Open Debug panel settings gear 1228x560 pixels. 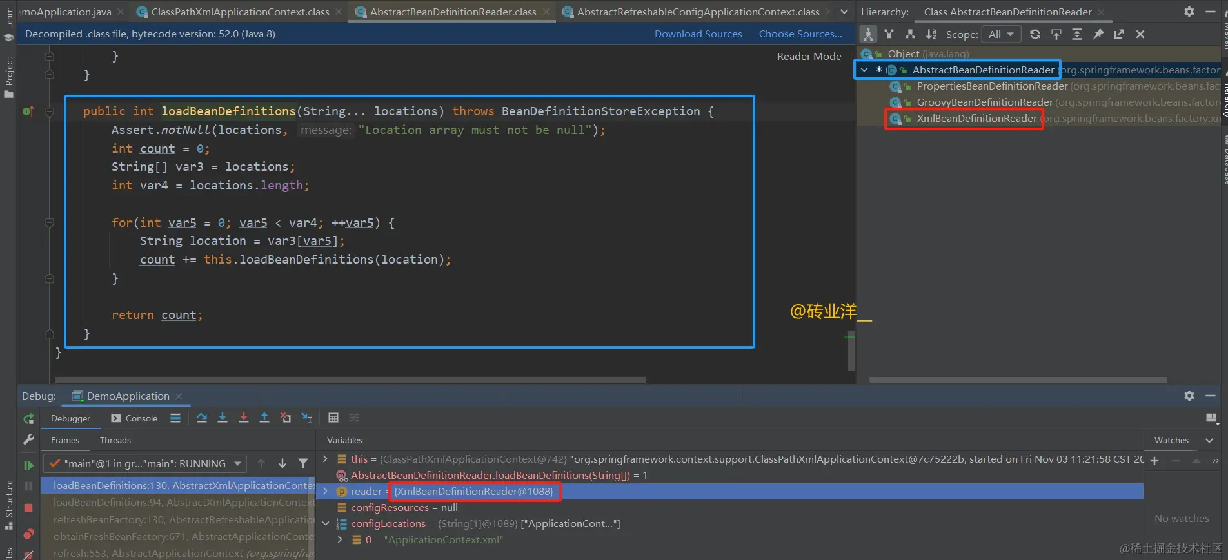pos(1189,396)
